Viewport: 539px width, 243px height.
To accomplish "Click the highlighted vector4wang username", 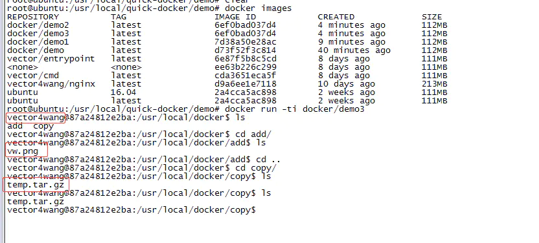I will pyautogui.click(x=36, y=118).
